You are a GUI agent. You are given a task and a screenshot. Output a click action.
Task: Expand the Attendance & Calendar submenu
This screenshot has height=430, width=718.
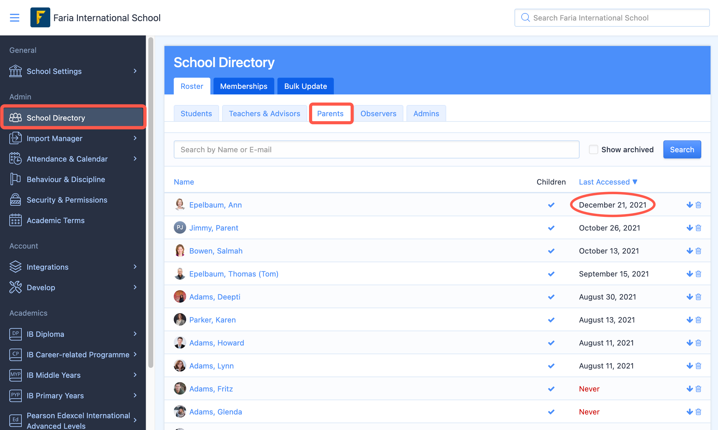click(x=135, y=159)
